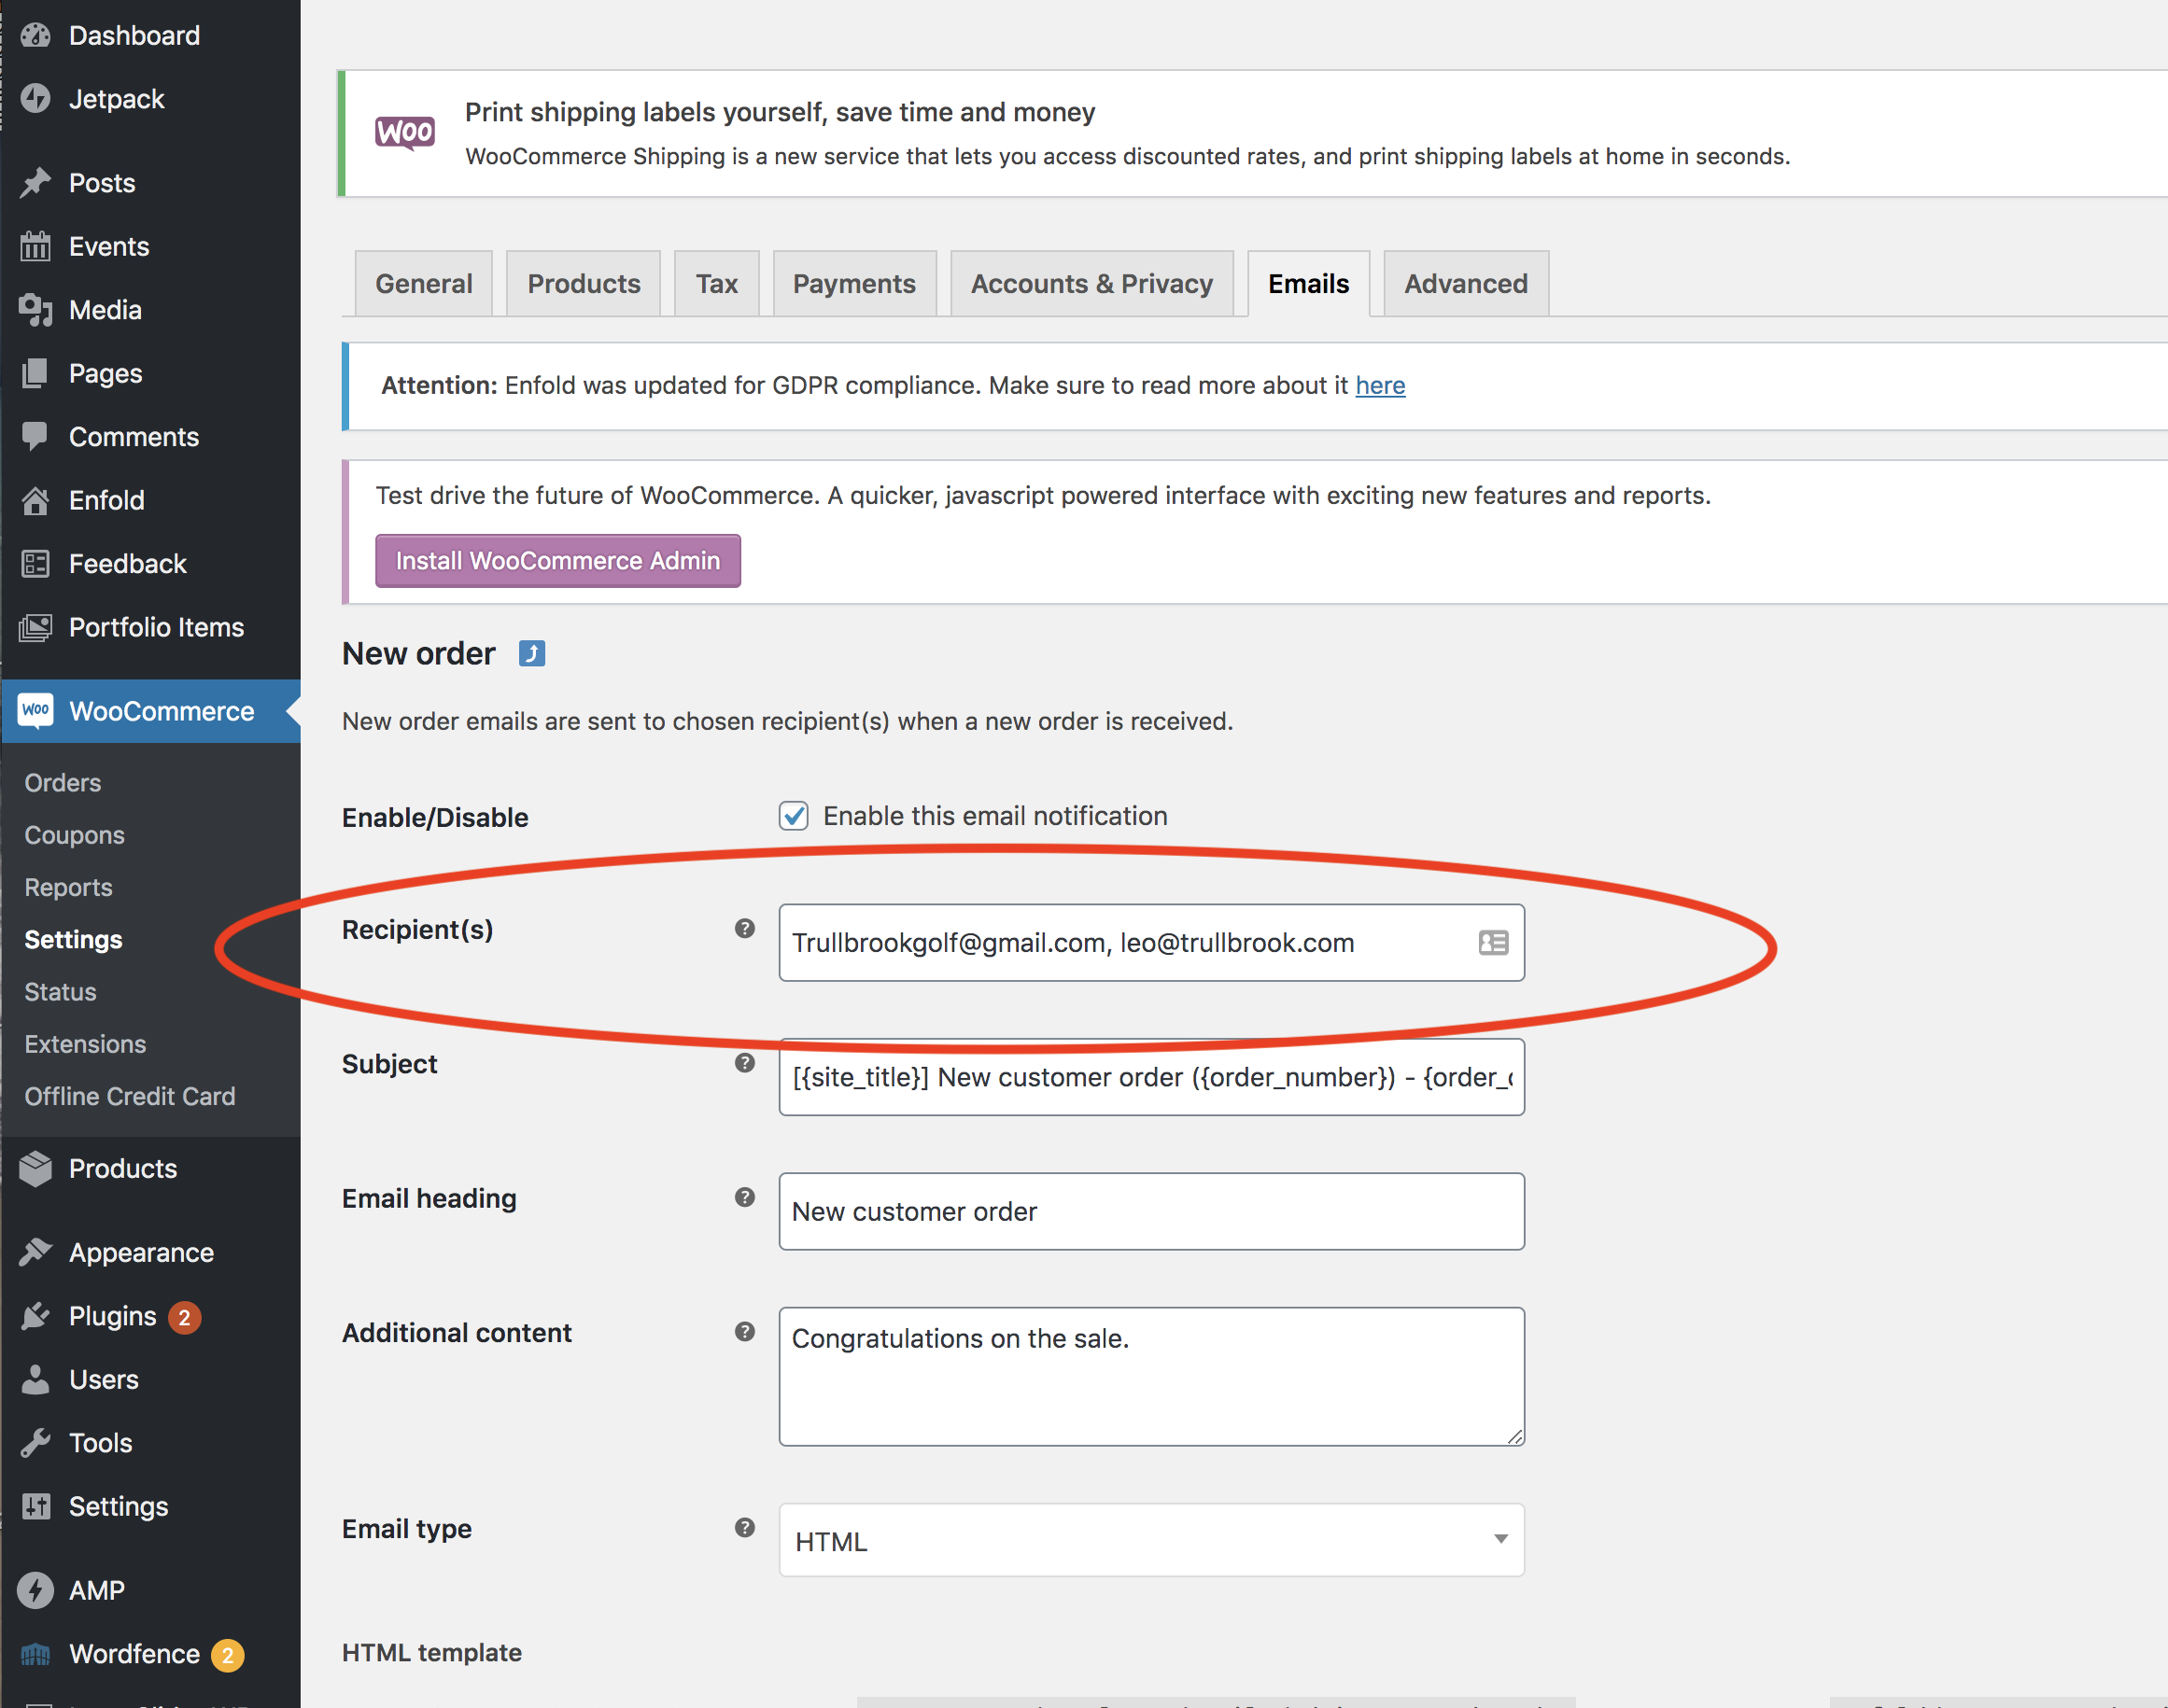Click the Feedback form icon

coord(35,563)
